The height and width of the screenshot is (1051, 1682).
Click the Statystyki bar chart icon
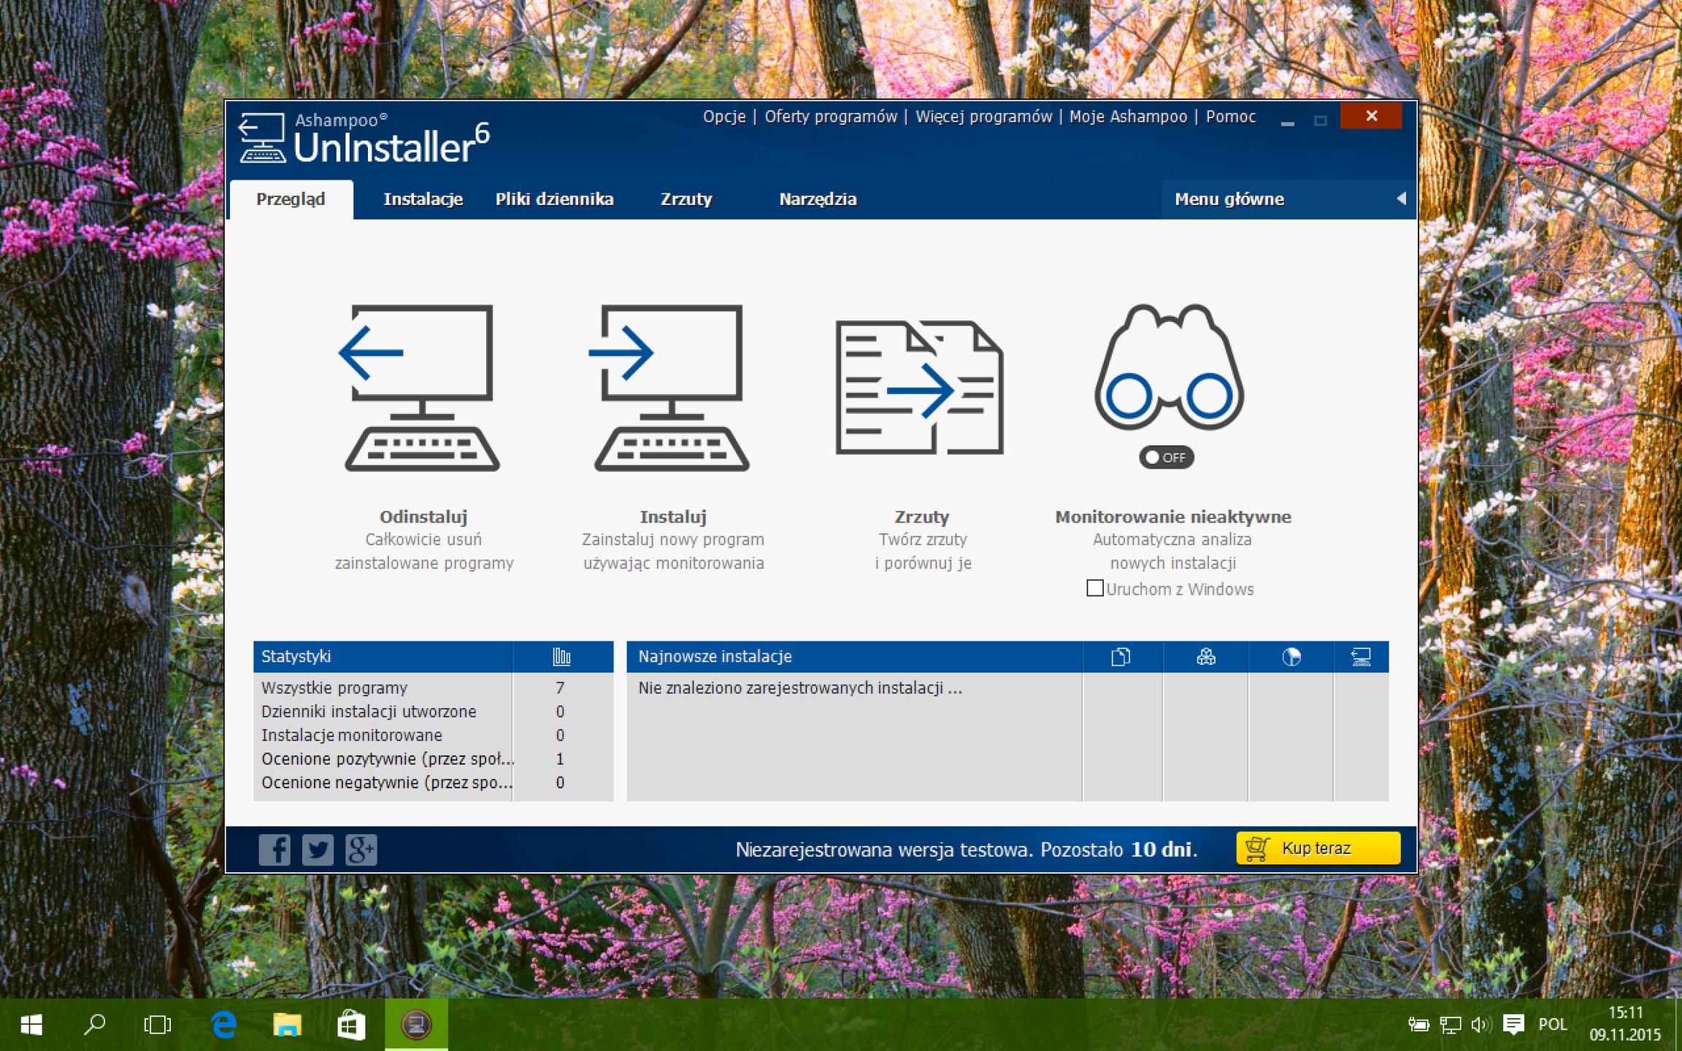(561, 657)
